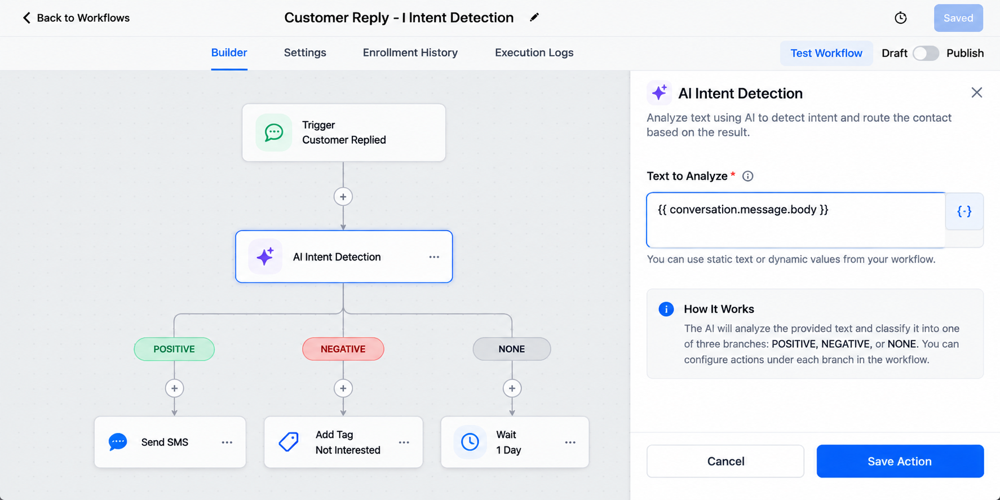Click the pencil icon to rename workflow
The width and height of the screenshot is (1000, 500).
(x=534, y=17)
